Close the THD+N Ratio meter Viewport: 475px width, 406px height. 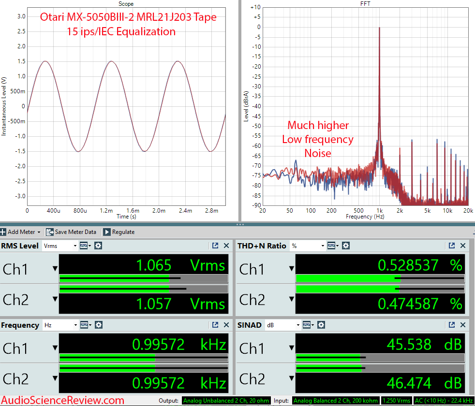point(463,246)
